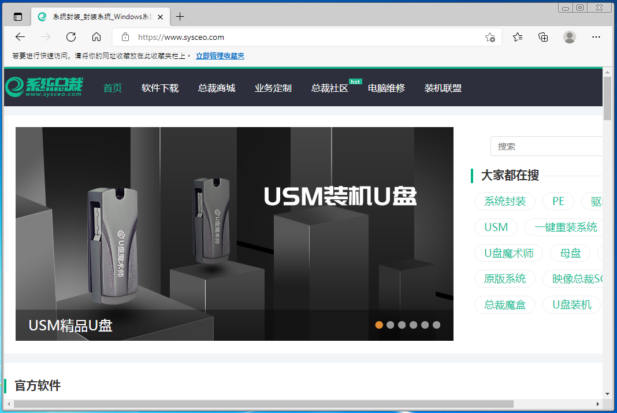The width and height of the screenshot is (617, 413).
Task: Click the vertical scrollbar down arrow
Action: coord(608,394)
